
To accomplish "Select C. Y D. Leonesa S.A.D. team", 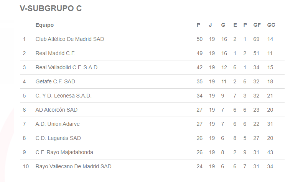I will pyautogui.click(x=63, y=96).
